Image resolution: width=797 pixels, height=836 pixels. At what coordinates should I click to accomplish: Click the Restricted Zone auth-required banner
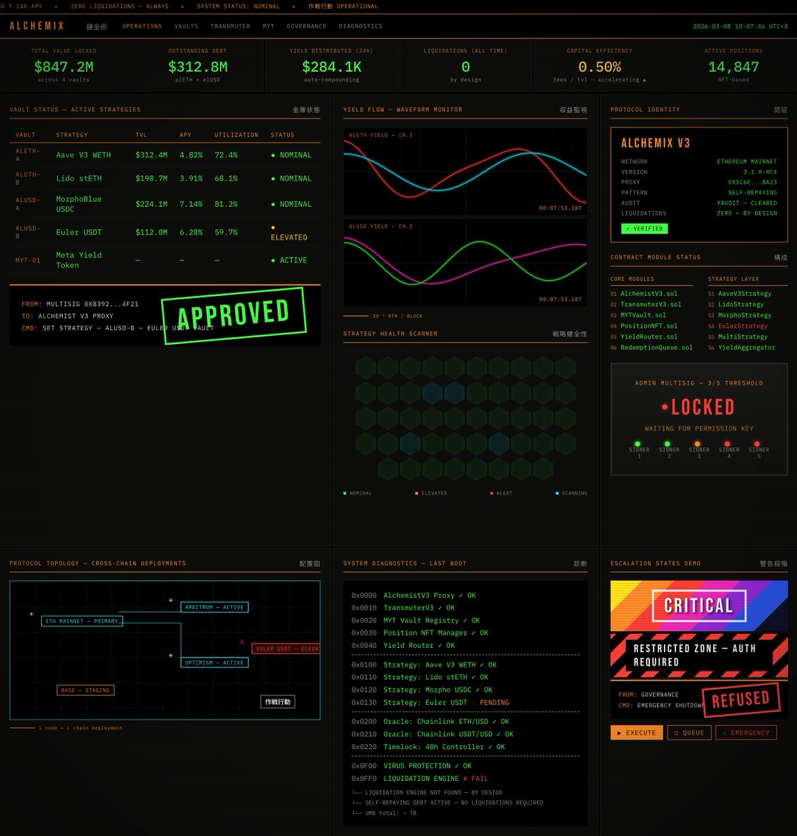pyautogui.click(x=699, y=656)
